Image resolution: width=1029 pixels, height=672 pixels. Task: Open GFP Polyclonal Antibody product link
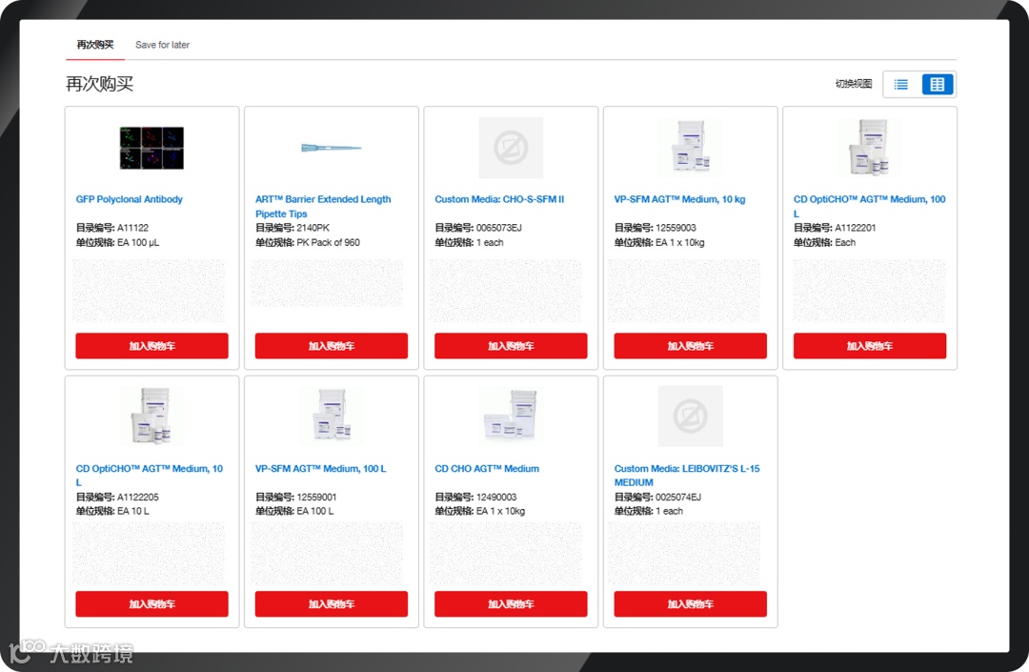[x=130, y=199]
